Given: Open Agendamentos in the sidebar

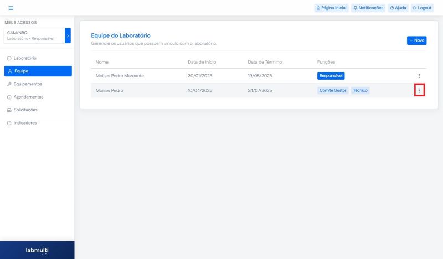Looking at the screenshot, I should [x=28, y=97].
